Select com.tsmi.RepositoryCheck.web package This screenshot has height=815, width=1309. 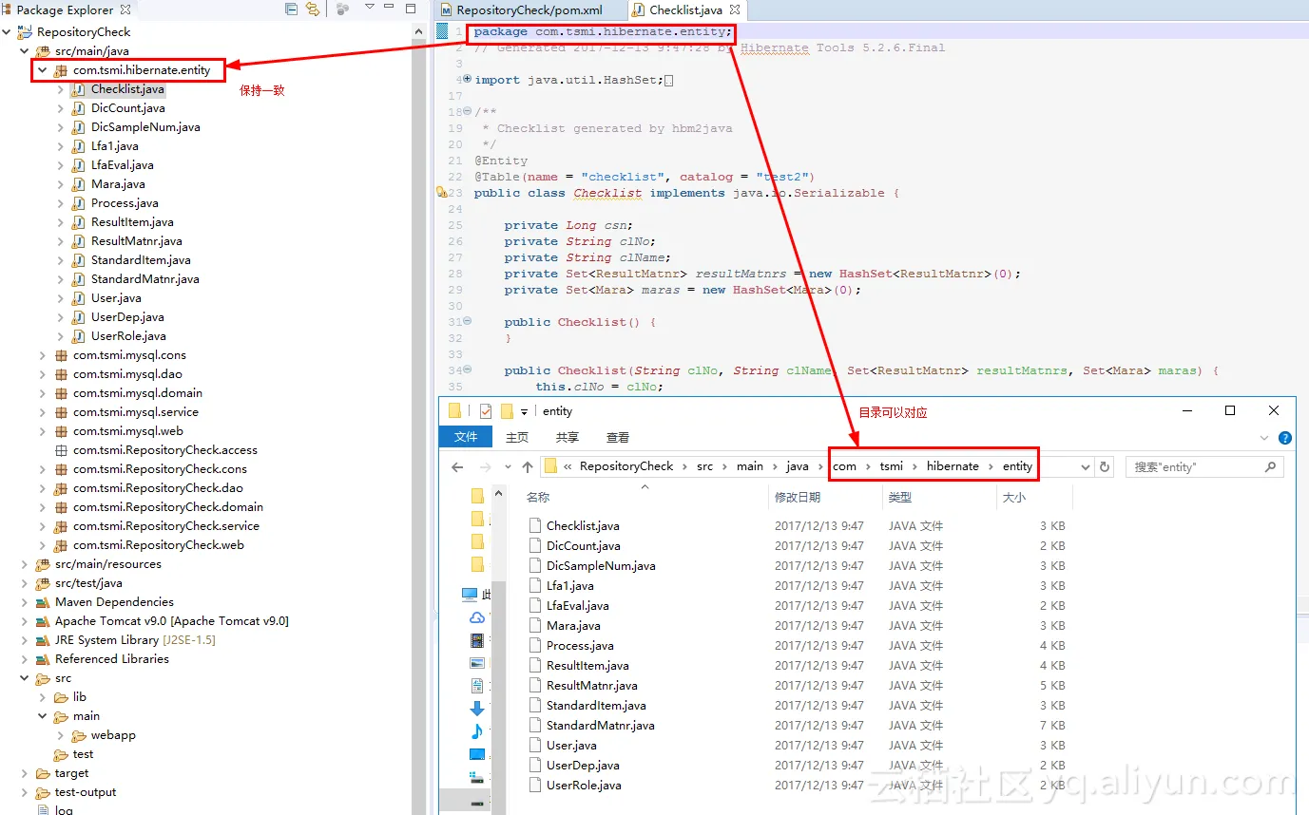click(159, 545)
